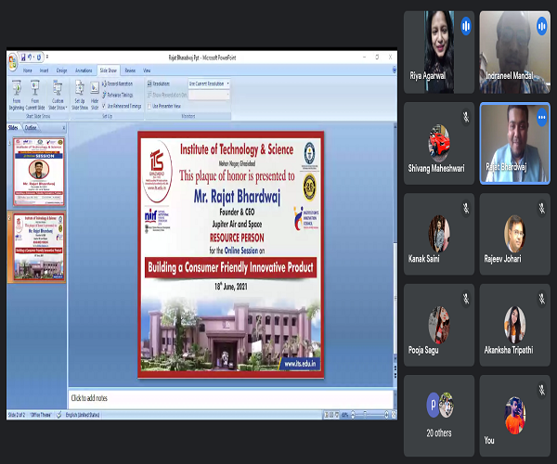The width and height of the screenshot is (557, 464).
Task: Click the zoom slider handle
Action: 365,415
